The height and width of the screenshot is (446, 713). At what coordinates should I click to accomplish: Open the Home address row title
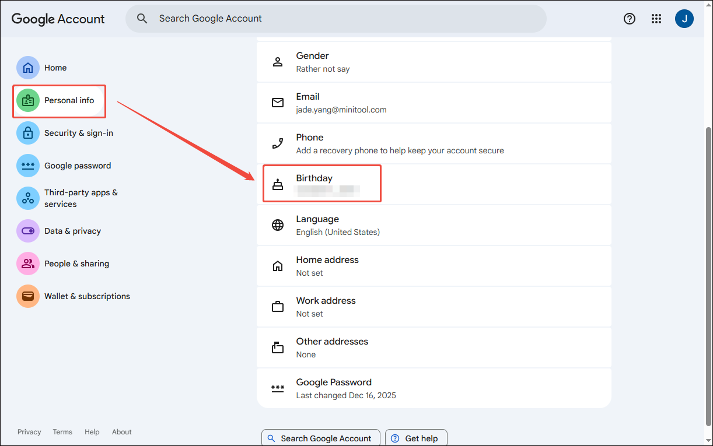click(x=327, y=260)
